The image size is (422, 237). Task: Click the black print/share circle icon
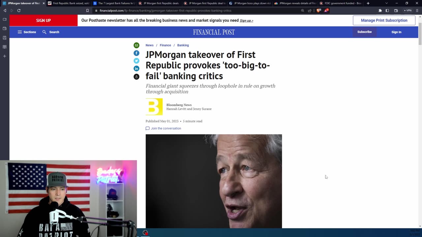(136, 77)
